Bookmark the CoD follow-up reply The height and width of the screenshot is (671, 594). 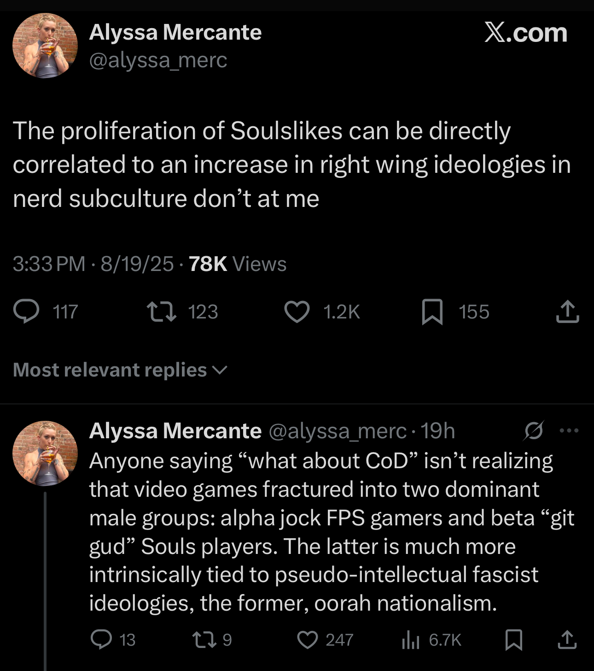514,640
